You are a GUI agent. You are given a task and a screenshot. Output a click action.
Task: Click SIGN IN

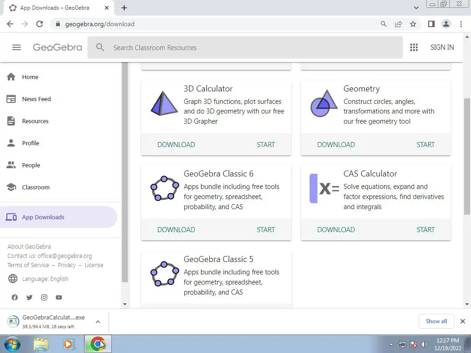click(442, 47)
